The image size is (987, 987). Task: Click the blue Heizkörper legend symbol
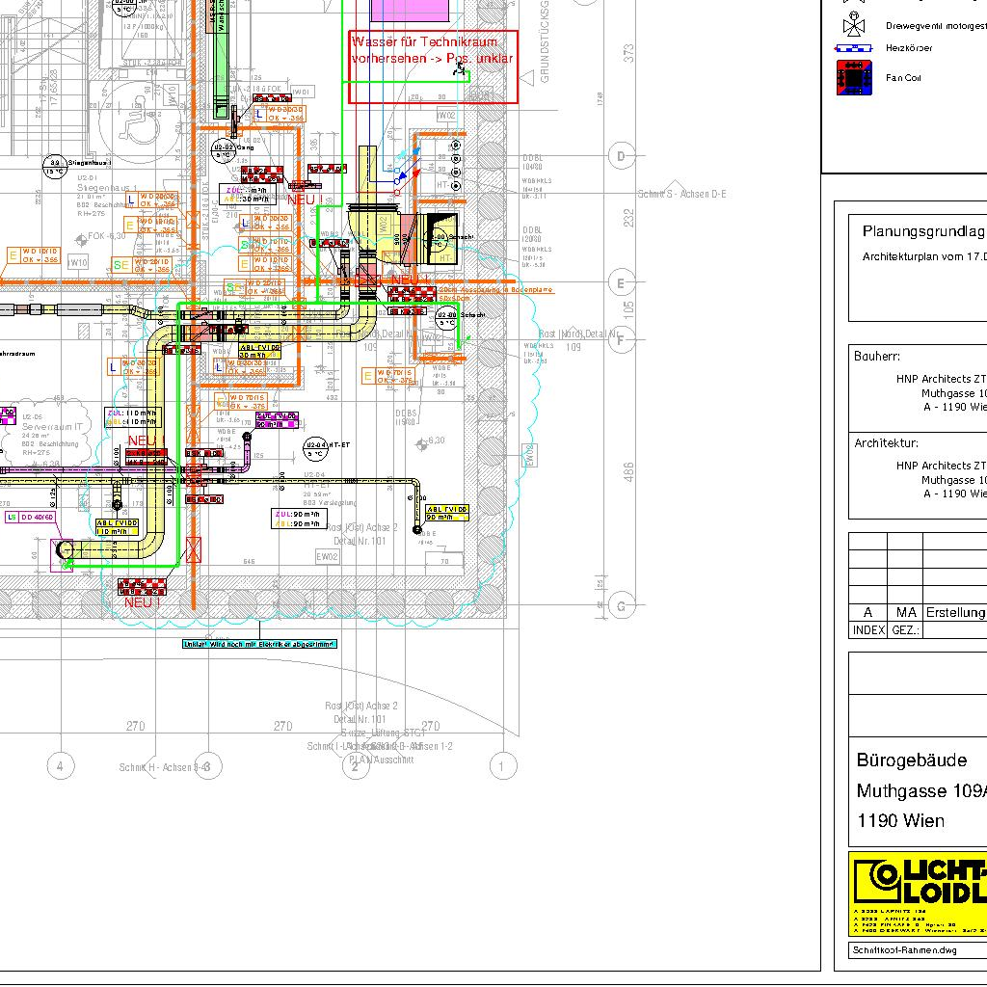tap(853, 48)
